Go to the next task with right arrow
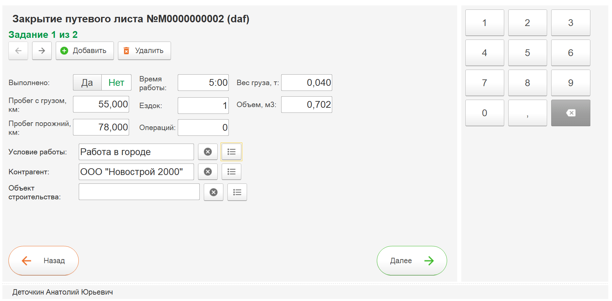The height and width of the screenshot is (301, 612). coord(42,51)
